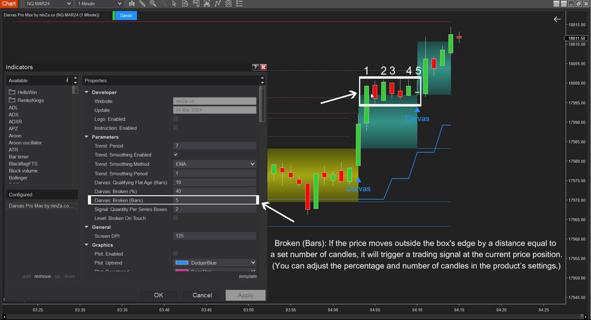Open the indicators line graph icon
This screenshot has width=591, height=320.
click(x=218, y=3)
